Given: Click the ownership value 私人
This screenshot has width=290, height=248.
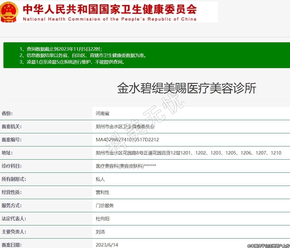Looking at the screenshot, I should pos(100,179).
